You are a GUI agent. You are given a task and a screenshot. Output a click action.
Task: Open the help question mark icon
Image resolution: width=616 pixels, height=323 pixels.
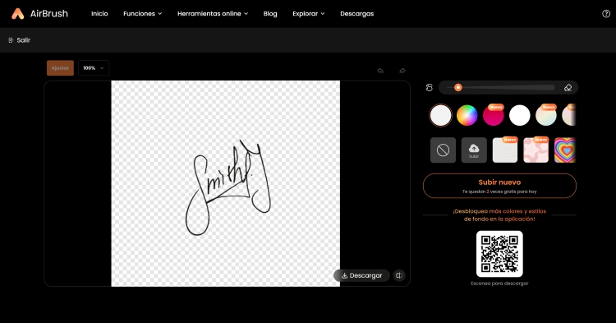606,13
